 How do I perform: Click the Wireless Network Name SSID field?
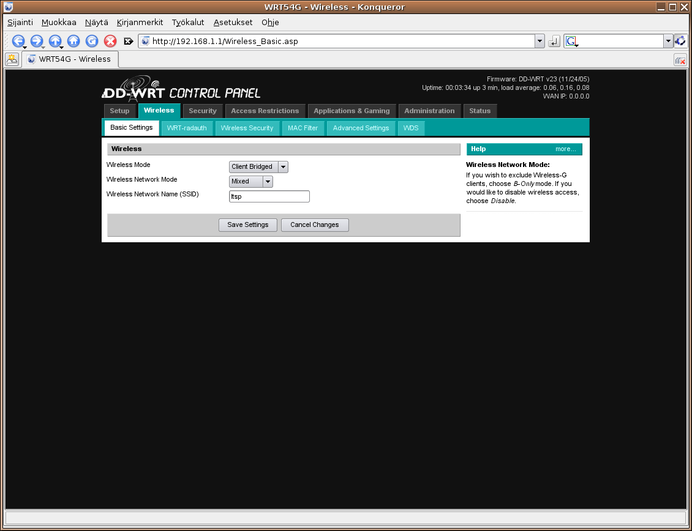point(269,196)
